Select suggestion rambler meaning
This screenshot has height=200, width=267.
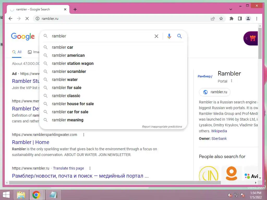(113, 120)
